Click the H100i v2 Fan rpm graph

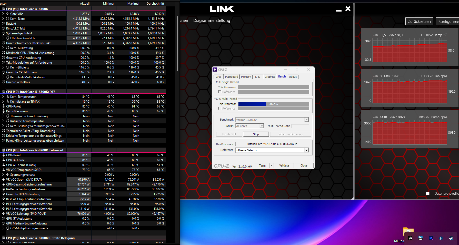[410, 91]
